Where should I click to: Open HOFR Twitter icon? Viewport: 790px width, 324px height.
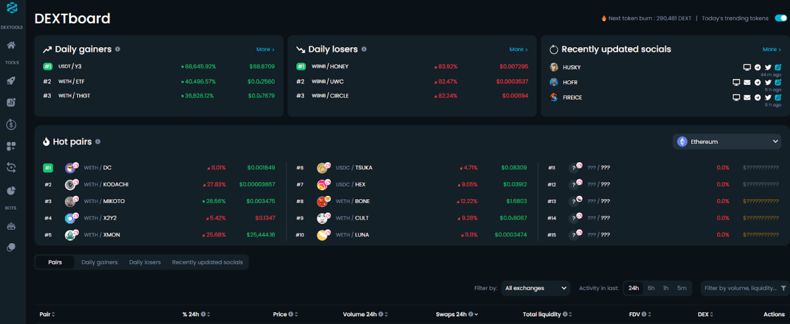pos(768,82)
